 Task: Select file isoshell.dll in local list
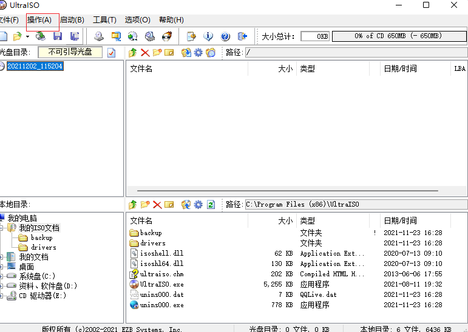coord(162,253)
